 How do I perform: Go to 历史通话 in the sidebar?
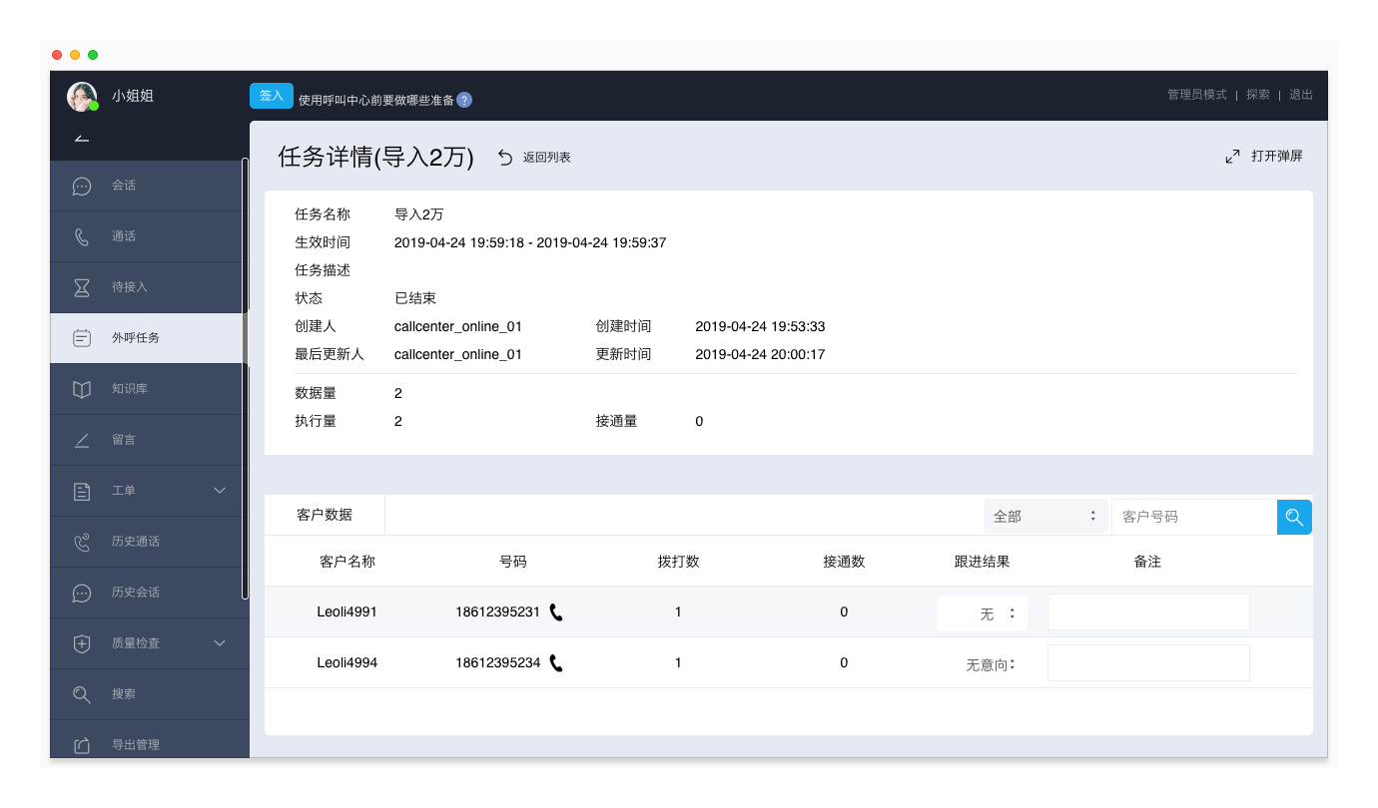(135, 542)
